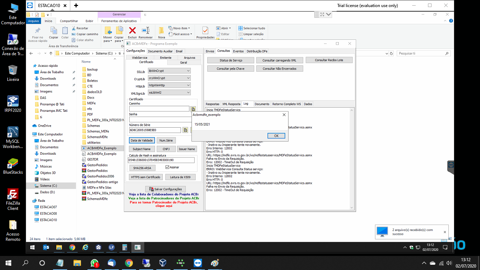
Task: Expand the Fácil acesso dropdown
Action: [x=191, y=34]
